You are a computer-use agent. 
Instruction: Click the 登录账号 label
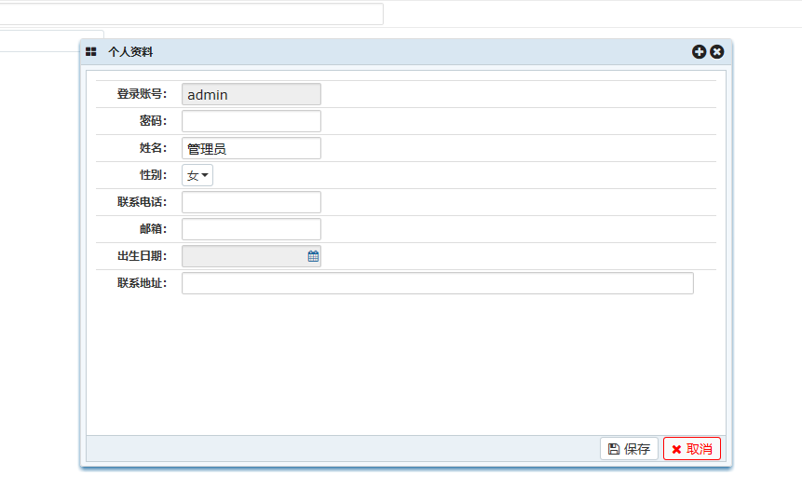[x=142, y=94]
